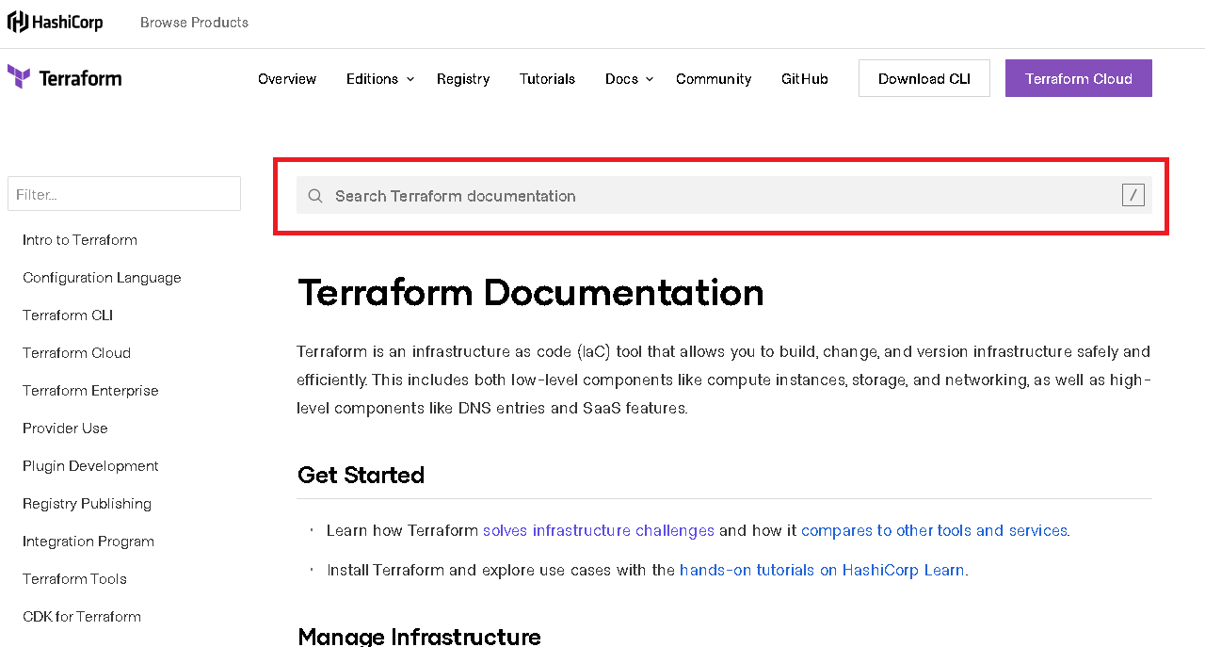The image size is (1205, 647).
Task: Open Provider Use in sidebar
Action: click(65, 429)
